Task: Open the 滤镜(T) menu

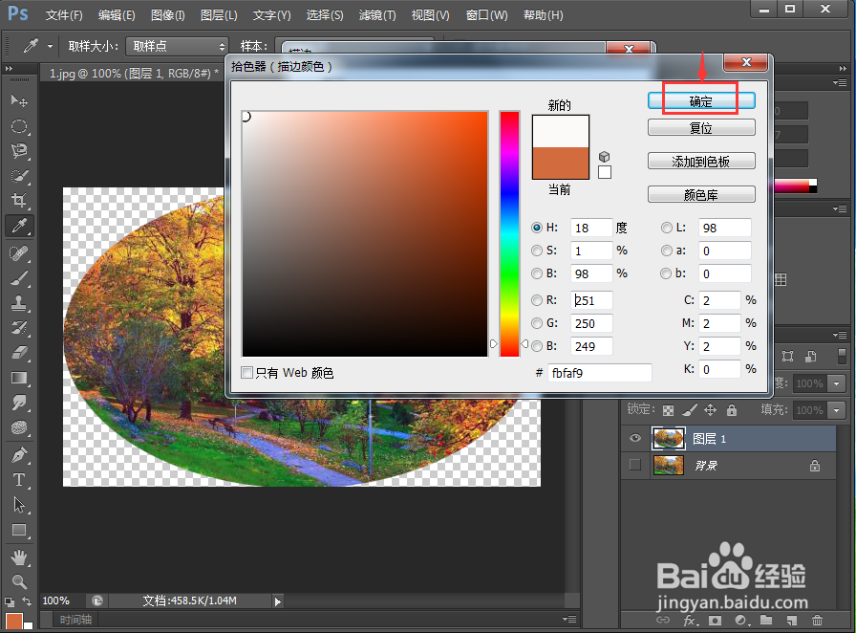Action: [x=377, y=14]
